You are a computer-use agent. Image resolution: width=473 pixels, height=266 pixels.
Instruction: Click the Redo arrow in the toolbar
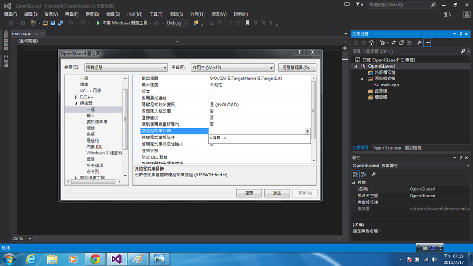83,23
